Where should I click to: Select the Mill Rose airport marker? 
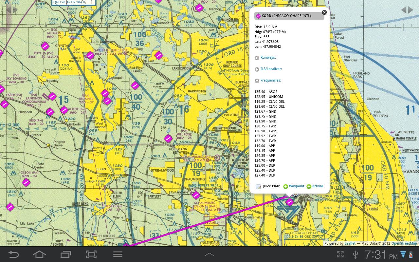click(168, 139)
